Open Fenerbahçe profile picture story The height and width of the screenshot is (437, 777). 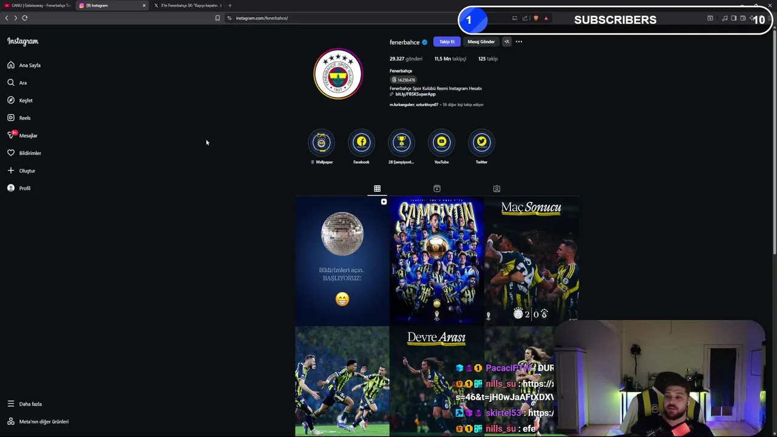point(338,74)
